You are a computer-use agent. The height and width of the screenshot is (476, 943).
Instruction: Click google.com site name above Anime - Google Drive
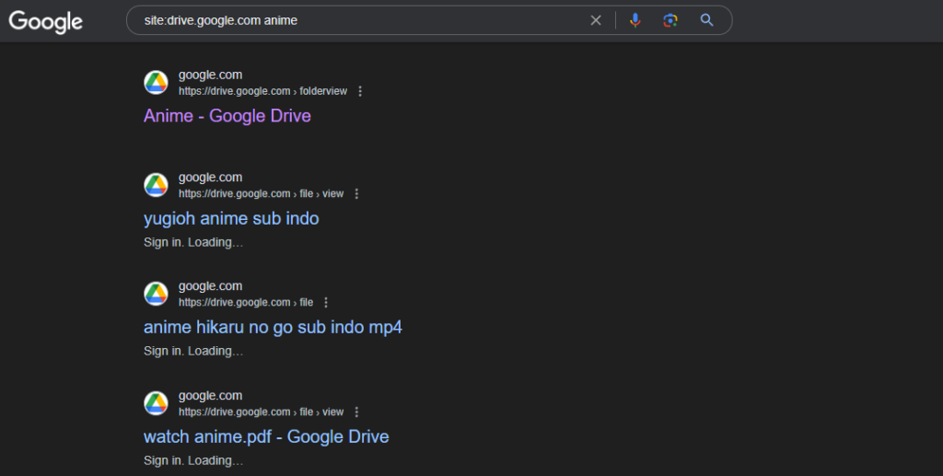211,75
